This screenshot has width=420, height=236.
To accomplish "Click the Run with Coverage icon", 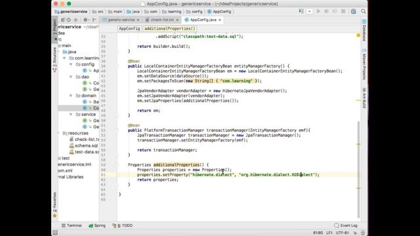I will [335, 12].
